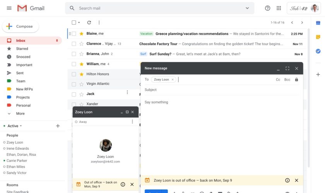Viewport: 325px width, 193px height.
Task: Click info icon on out of office banner
Action: tap(287, 180)
